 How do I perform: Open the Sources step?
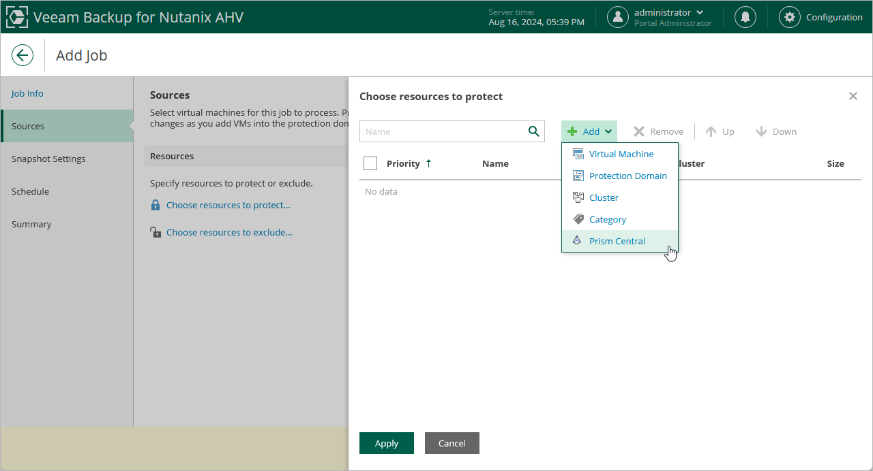click(x=67, y=126)
